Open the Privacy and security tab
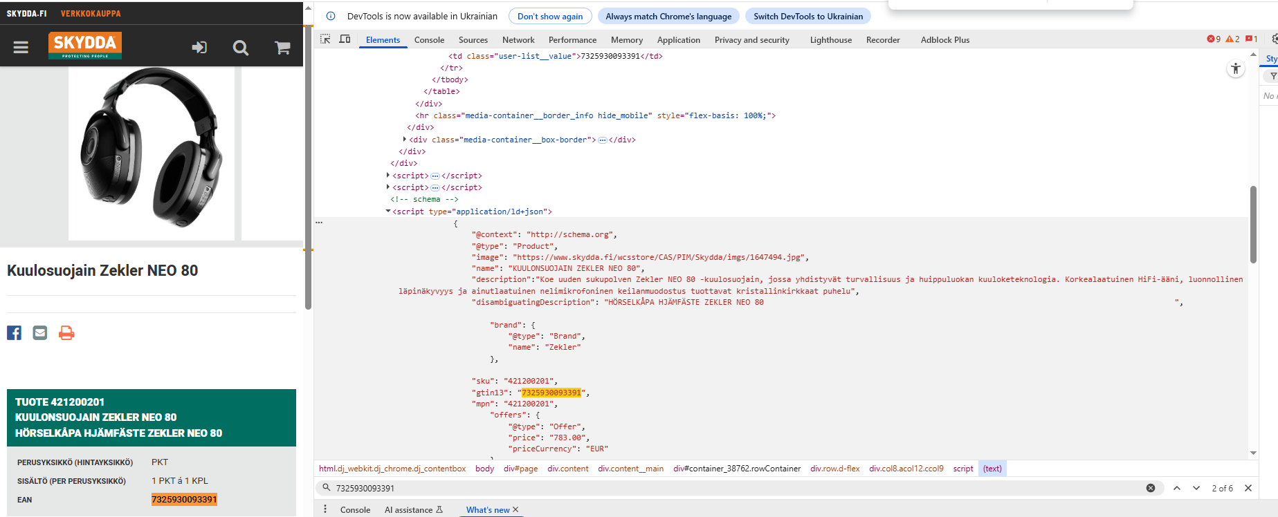Viewport: 1278px width, 517px height. point(751,40)
